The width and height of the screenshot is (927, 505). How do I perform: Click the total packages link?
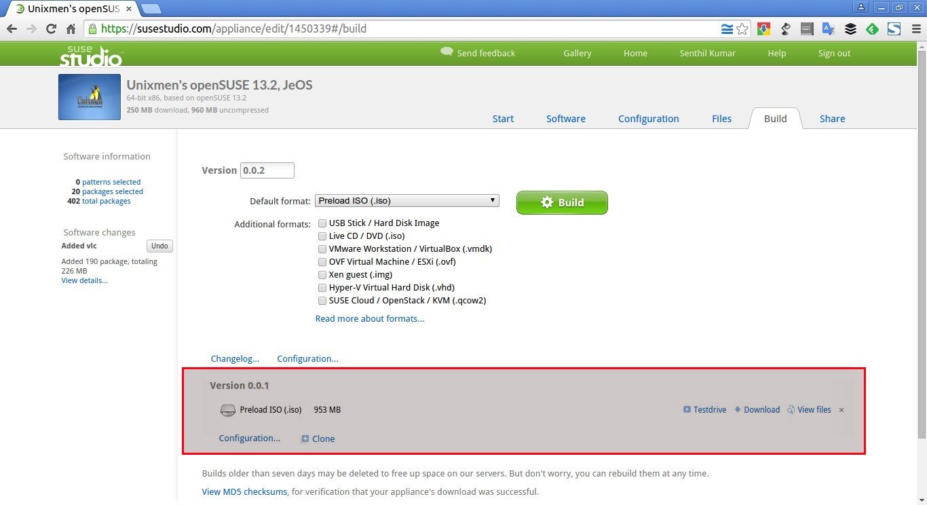(107, 201)
